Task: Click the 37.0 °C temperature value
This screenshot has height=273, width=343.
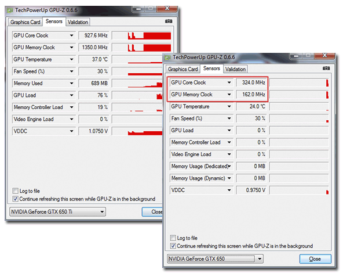Action: click(94, 59)
